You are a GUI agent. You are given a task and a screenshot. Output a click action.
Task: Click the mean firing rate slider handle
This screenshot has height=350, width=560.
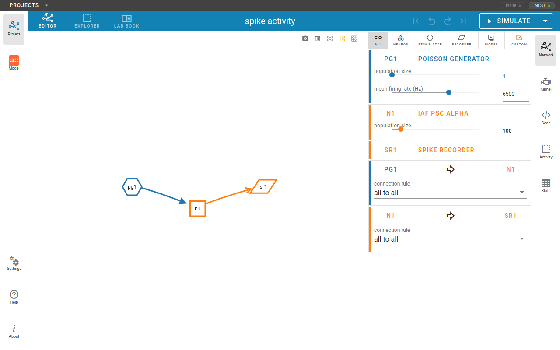[x=449, y=92]
